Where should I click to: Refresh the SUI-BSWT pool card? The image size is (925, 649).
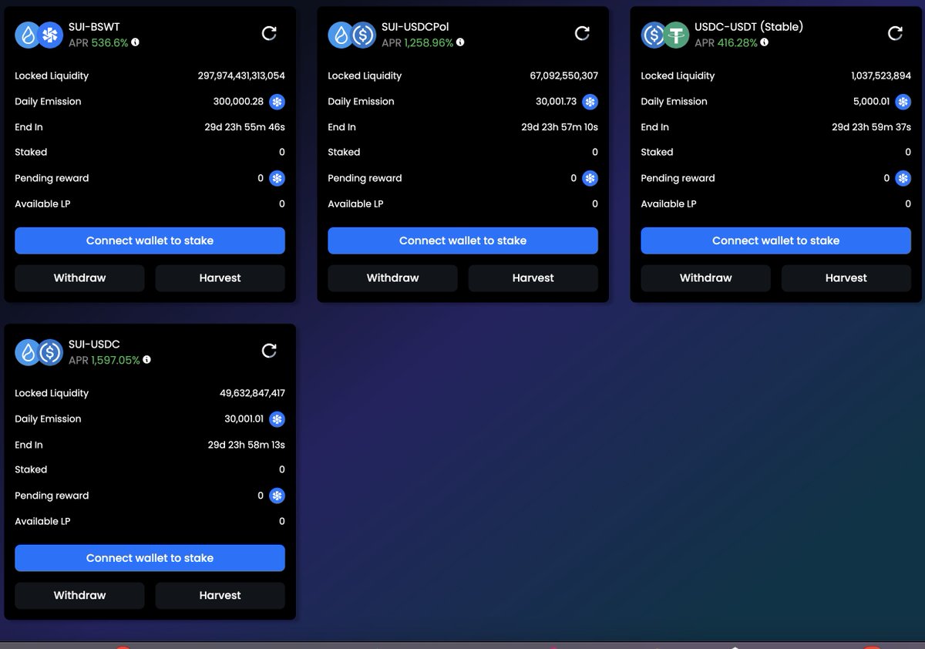(269, 33)
